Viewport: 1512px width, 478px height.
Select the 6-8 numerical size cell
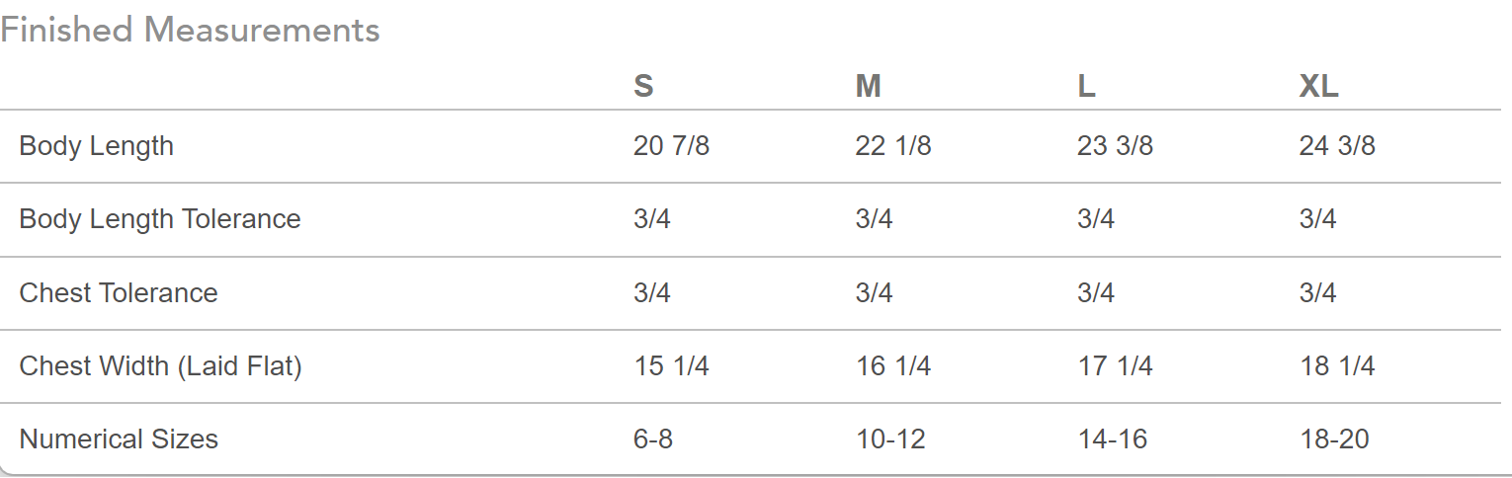653,438
